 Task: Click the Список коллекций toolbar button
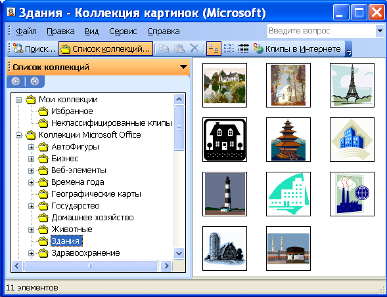click(x=106, y=49)
